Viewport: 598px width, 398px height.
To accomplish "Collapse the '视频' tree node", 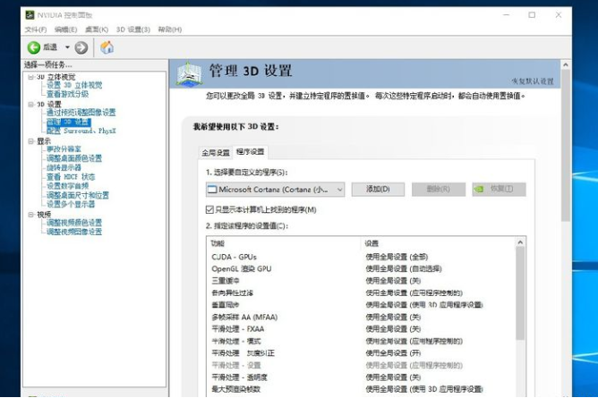I will pos(30,215).
